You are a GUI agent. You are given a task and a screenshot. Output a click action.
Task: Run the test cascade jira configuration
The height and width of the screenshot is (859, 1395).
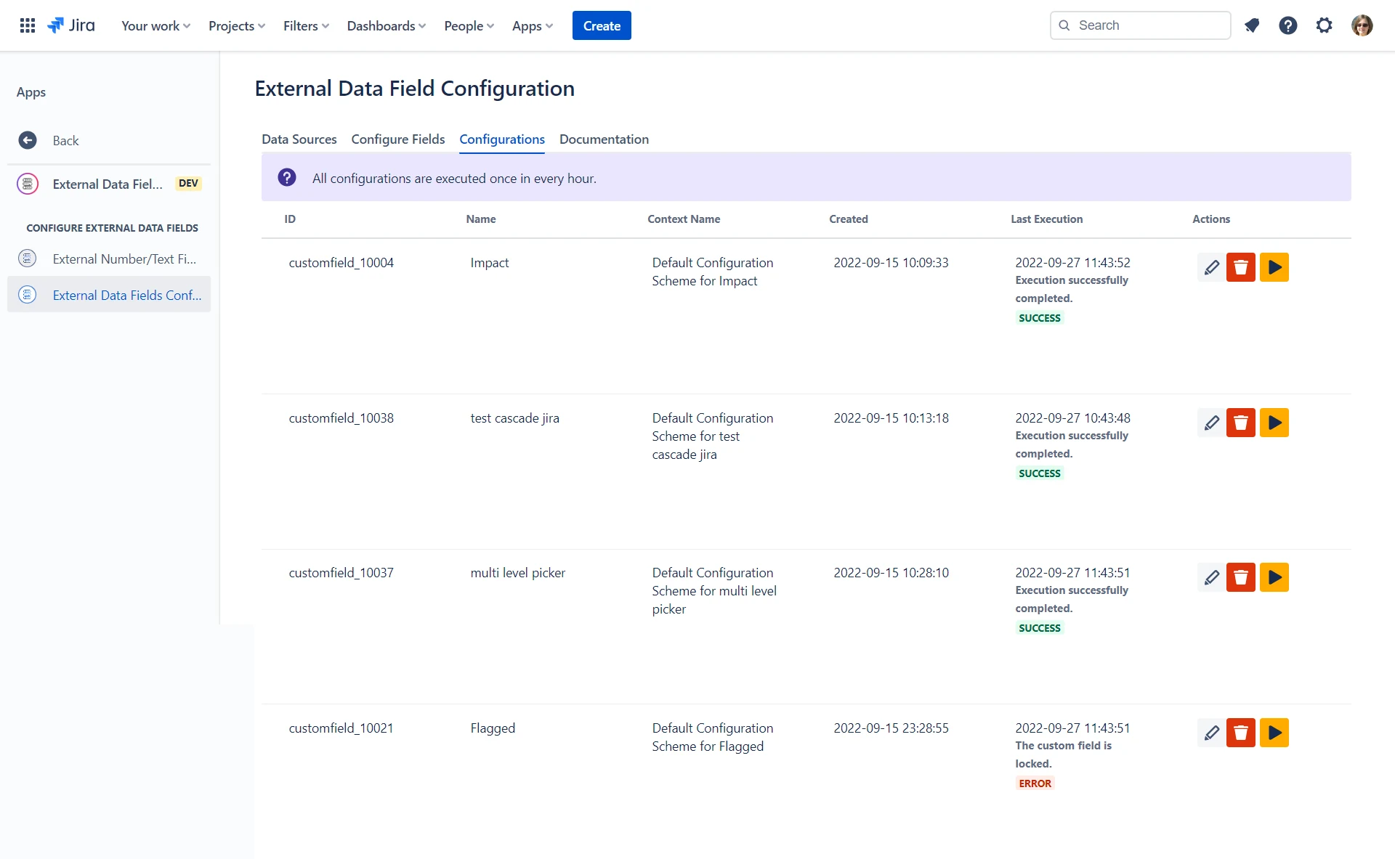(1274, 423)
